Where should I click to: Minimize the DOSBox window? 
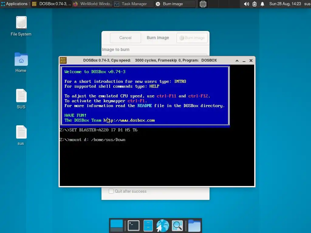[244, 61]
